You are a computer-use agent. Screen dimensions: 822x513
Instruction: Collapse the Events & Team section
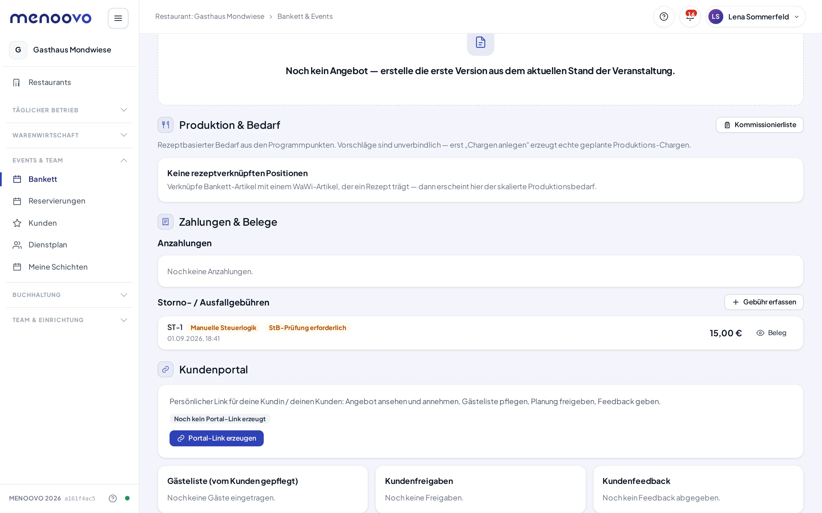(69, 160)
